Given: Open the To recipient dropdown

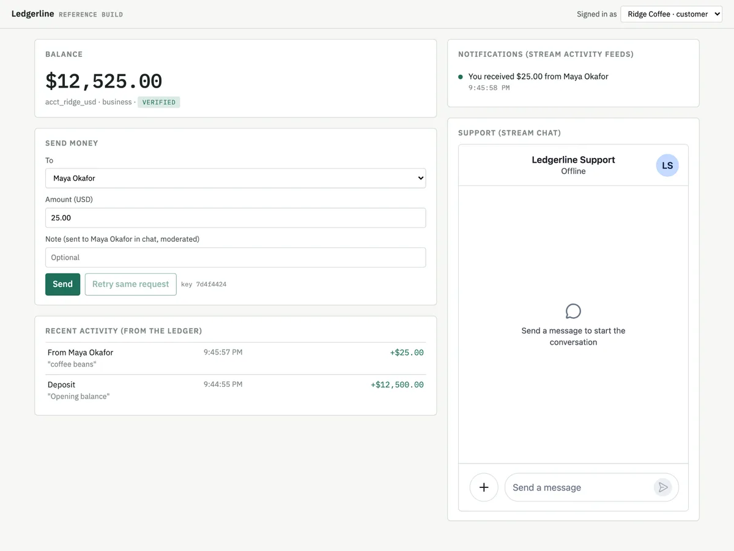Looking at the screenshot, I should (x=235, y=178).
